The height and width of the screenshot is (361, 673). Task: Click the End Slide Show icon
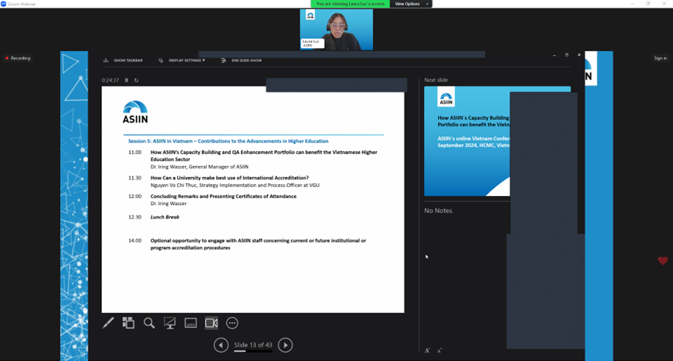coord(223,60)
